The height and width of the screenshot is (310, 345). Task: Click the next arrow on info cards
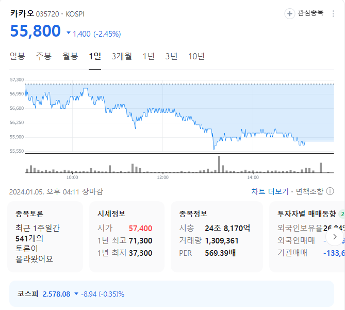[x=335, y=237]
